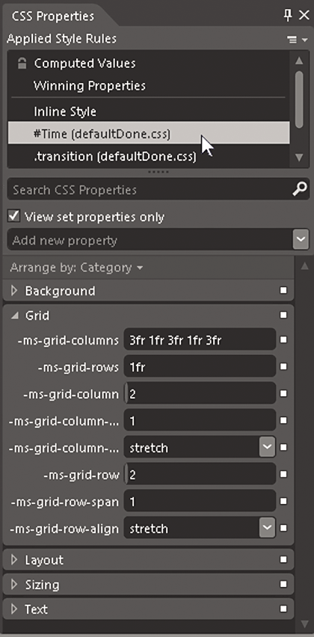
Task: Select #Time (defaultDone.css) rule
Action: click(149, 134)
